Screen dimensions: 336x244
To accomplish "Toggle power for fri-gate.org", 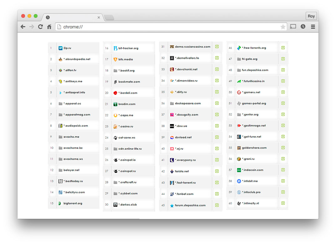I will (283, 59).
